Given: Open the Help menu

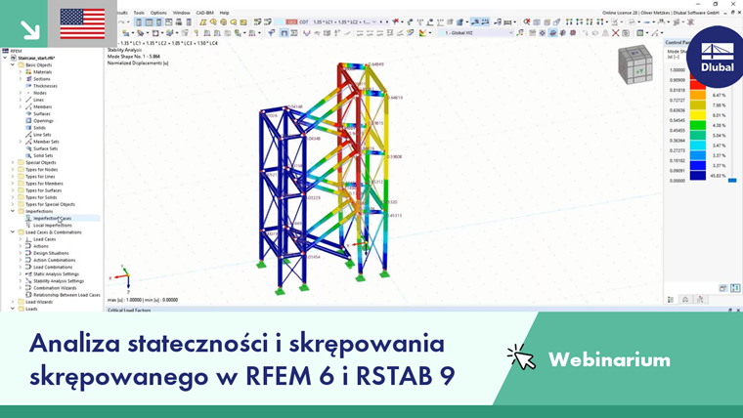Looking at the screenshot, I should (224, 13).
